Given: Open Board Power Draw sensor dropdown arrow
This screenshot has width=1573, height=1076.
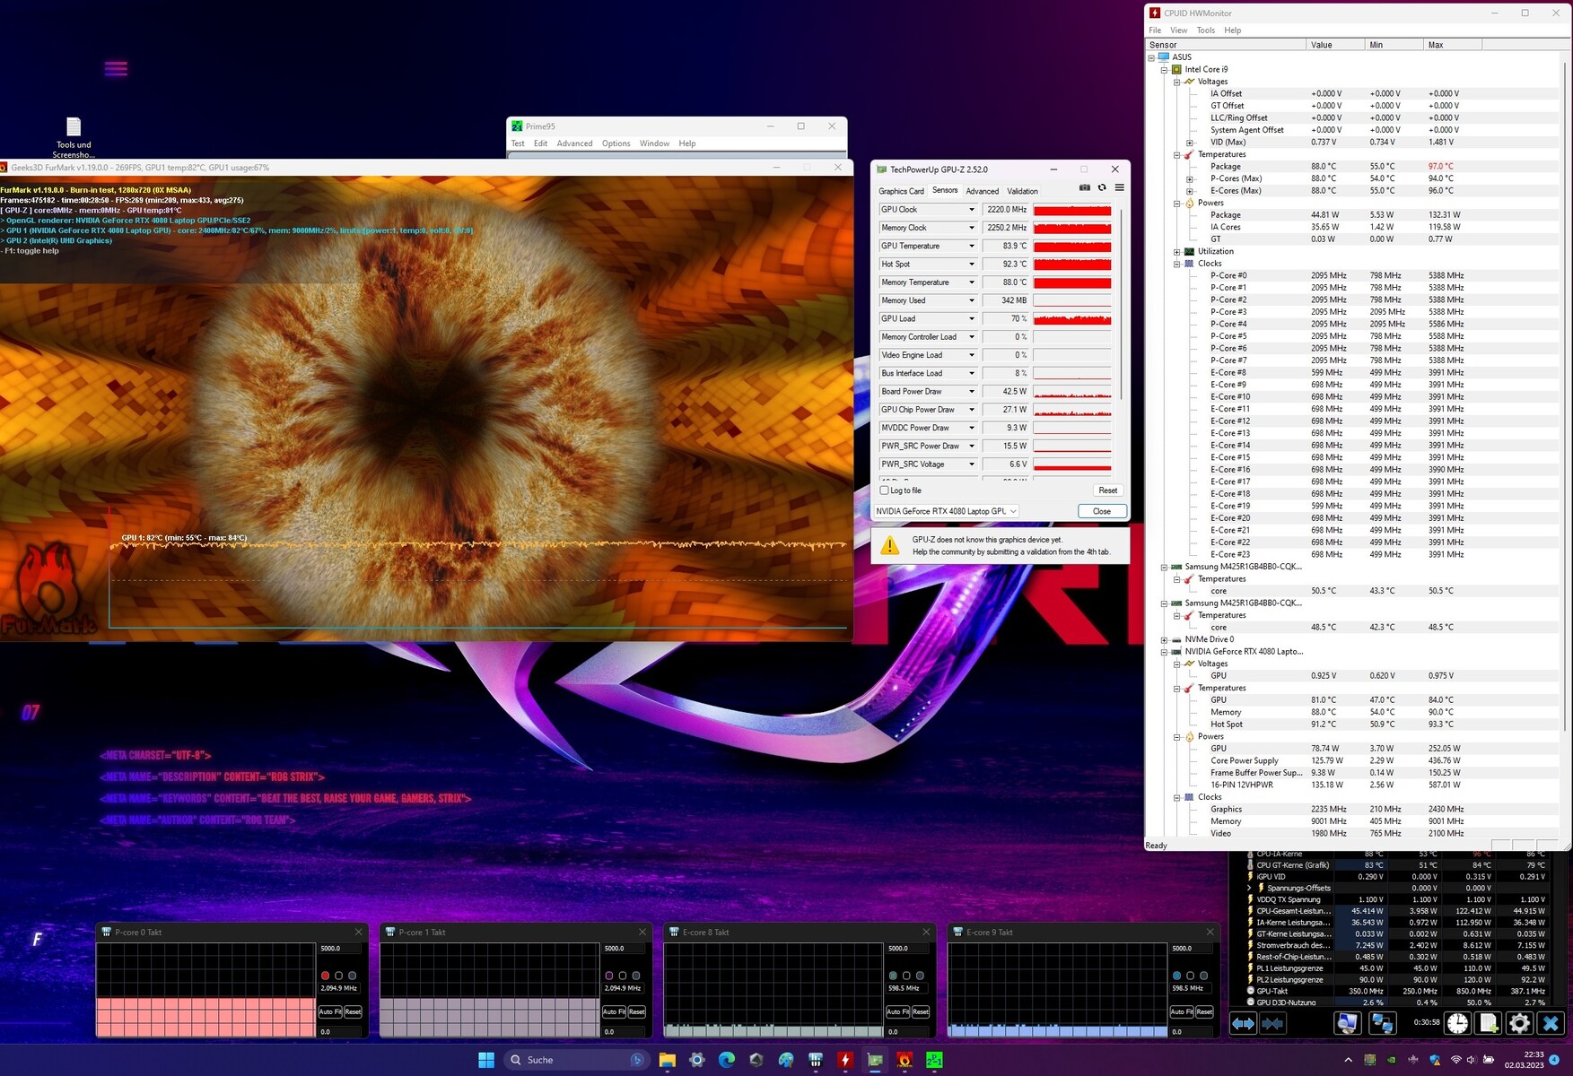Looking at the screenshot, I should point(971,392).
